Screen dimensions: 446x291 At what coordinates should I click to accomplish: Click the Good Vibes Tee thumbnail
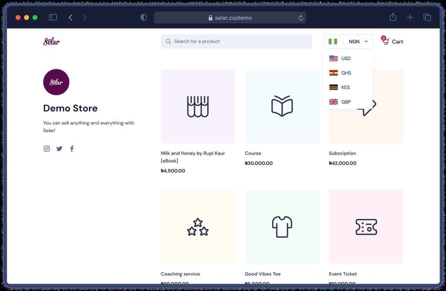pyautogui.click(x=282, y=227)
